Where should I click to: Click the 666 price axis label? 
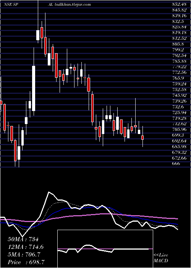(176, 163)
